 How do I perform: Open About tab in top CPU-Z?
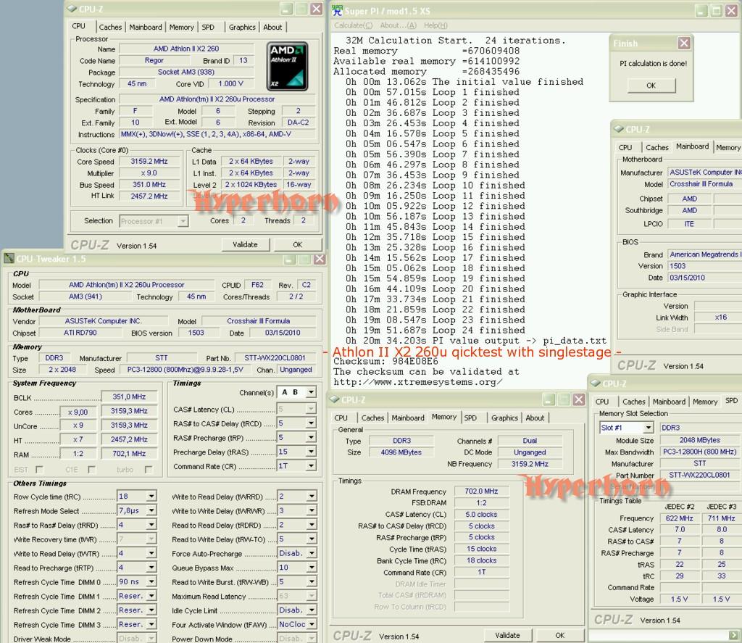tap(272, 28)
